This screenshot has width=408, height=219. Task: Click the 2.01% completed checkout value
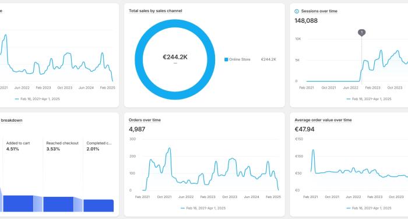coord(93,149)
